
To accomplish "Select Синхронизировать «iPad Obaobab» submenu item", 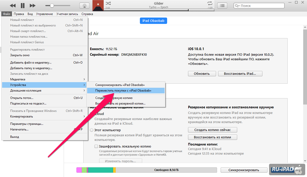I will point(126,85).
